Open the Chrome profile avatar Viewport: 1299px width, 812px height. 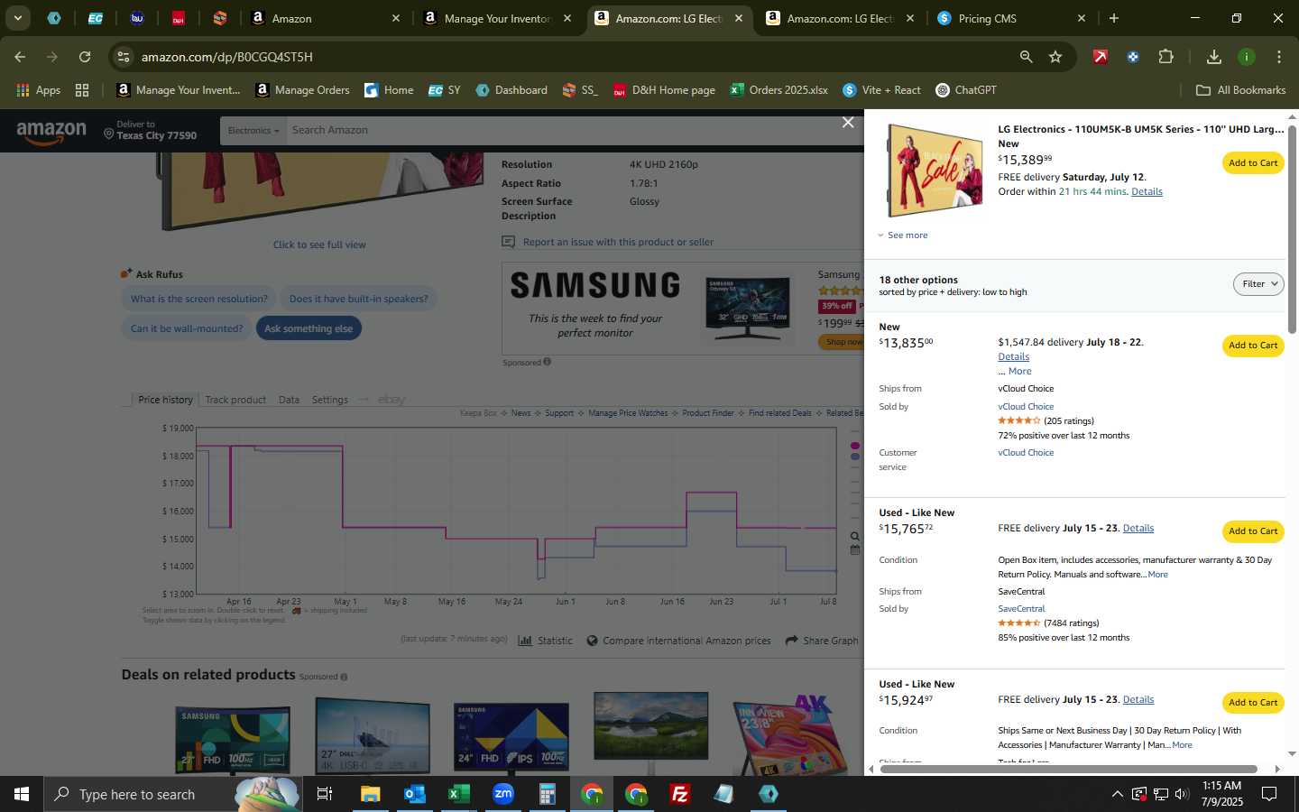coord(1247,57)
